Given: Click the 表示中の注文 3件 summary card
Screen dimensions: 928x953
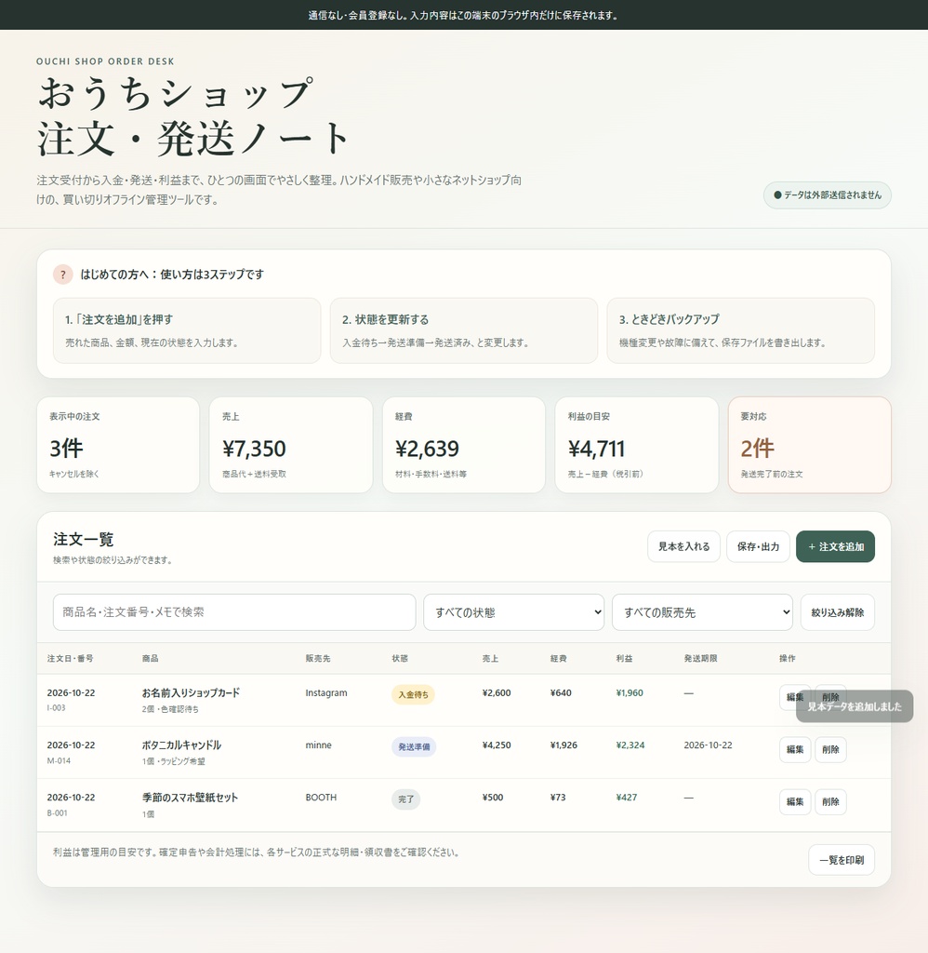Looking at the screenshot, I should [x=118, y=445].
